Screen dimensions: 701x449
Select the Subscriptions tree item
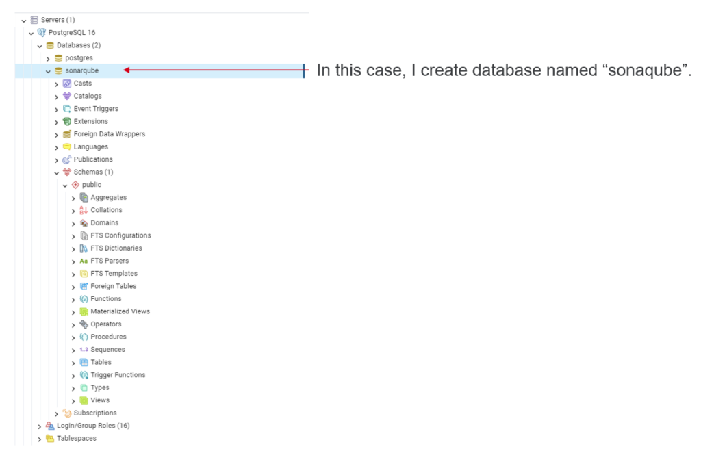pyautogui.click(x=95, y=413)
